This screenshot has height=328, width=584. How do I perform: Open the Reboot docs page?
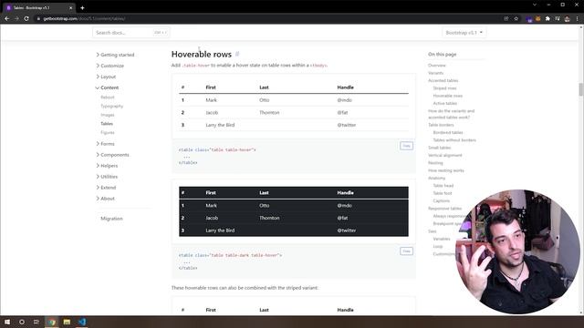tap(108, 97)
